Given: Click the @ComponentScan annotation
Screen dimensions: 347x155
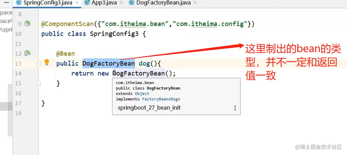Looking at the screenshot, I should click(67, 24).
